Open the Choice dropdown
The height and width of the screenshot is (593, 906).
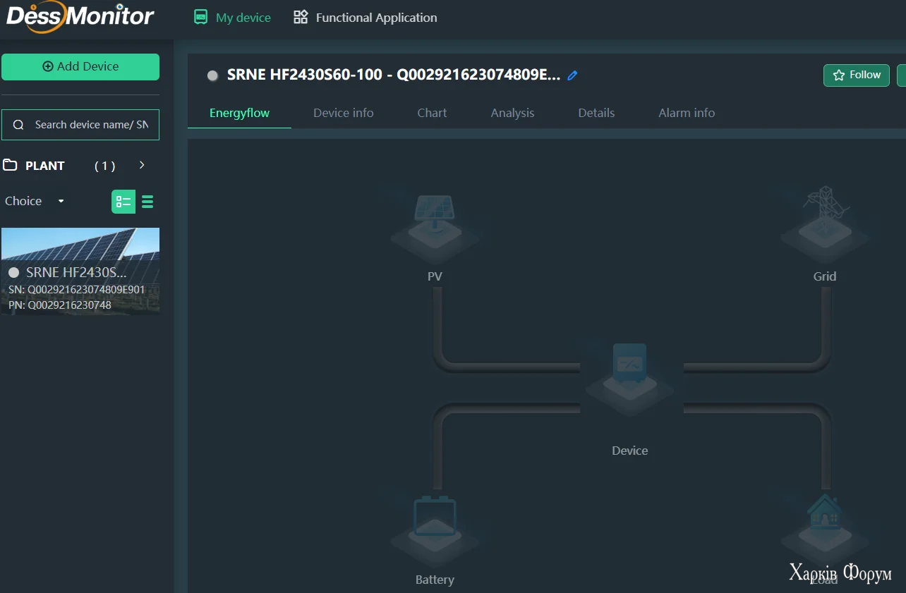point(34,201)
